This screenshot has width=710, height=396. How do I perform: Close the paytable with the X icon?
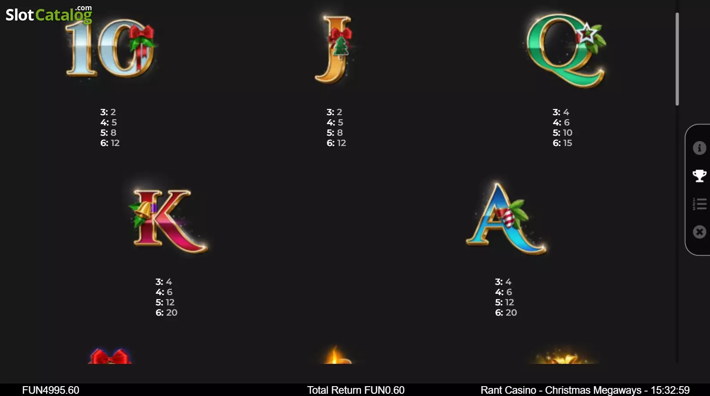(x=699, y=232)
